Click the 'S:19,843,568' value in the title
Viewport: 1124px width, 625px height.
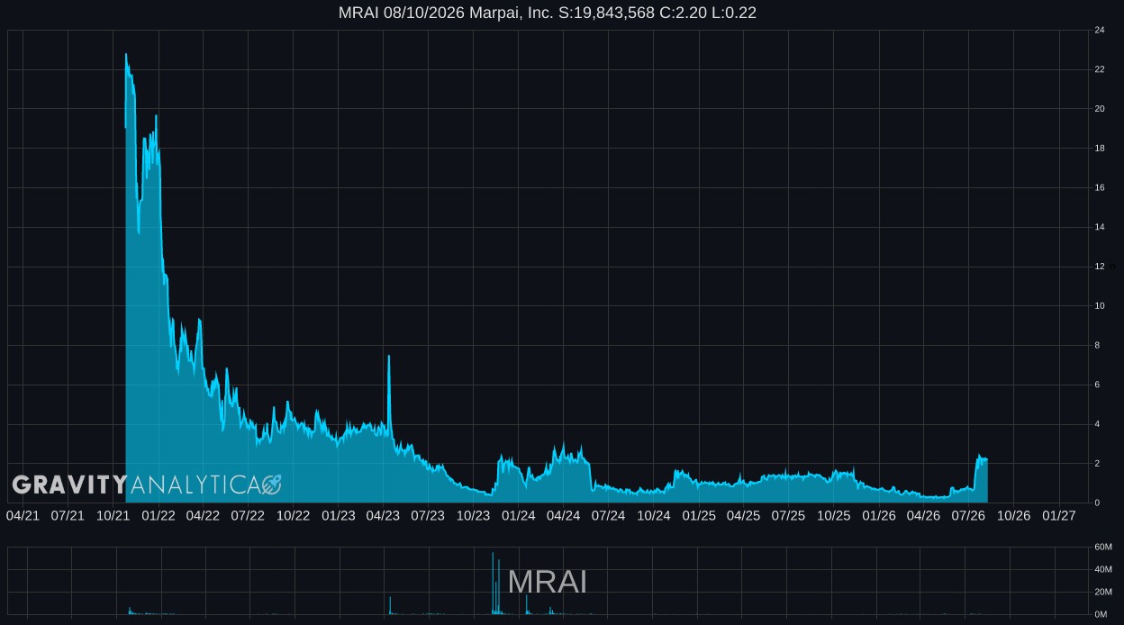[x=607, y=13]
